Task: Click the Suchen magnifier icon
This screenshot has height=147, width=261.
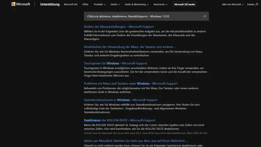Action: coord(257,4)
